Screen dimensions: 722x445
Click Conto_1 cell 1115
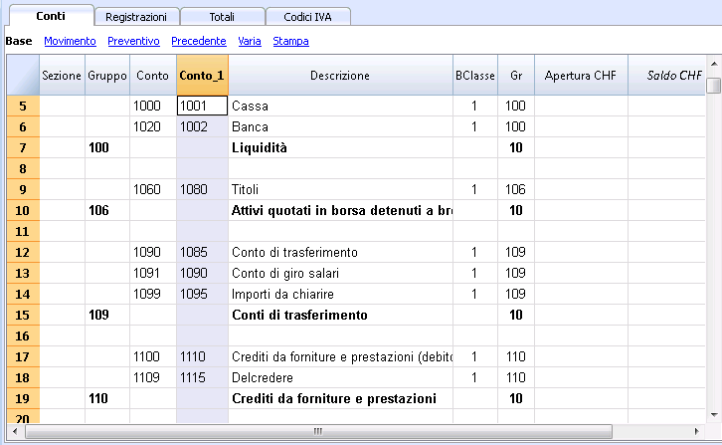click(x=202, y=377)
